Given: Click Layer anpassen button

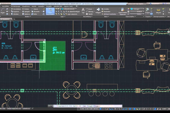Looking at the screenshot, I should [71, 14].
